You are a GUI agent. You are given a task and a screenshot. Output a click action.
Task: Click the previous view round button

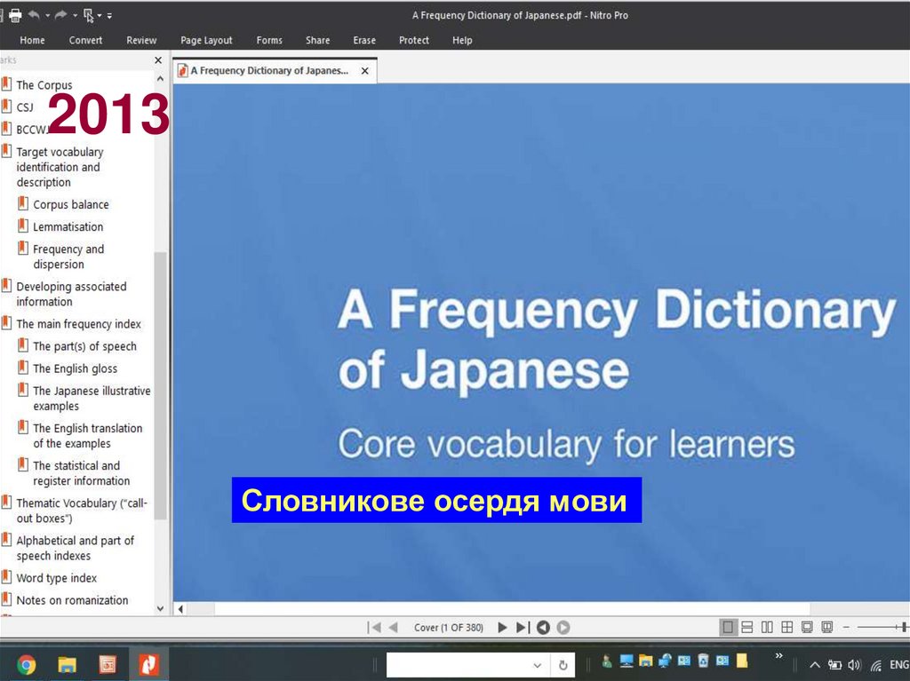pos(543,628)
